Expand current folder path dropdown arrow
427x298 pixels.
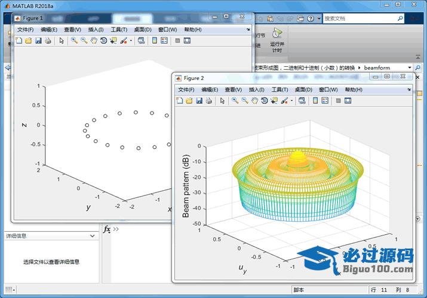[409, 67]
